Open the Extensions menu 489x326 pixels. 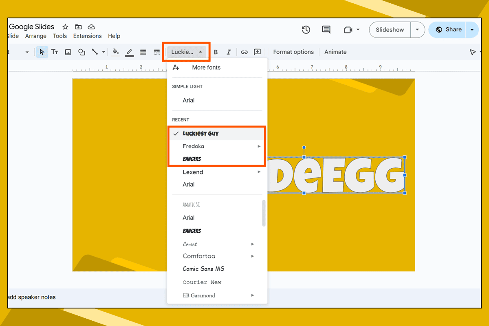(x=87, y=36)
